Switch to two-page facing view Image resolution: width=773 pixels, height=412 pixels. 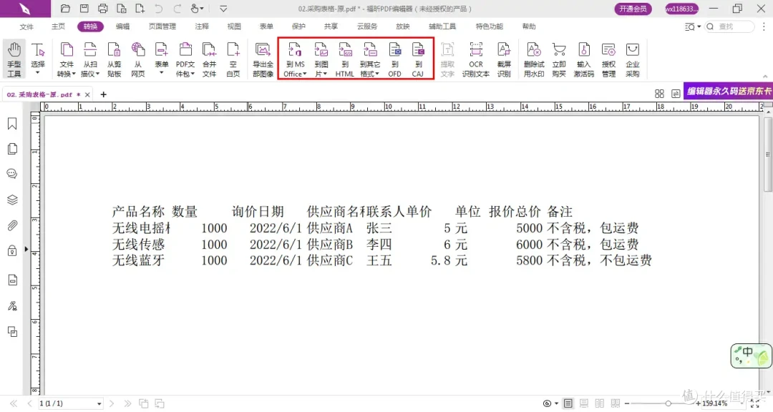coord(600,403)
